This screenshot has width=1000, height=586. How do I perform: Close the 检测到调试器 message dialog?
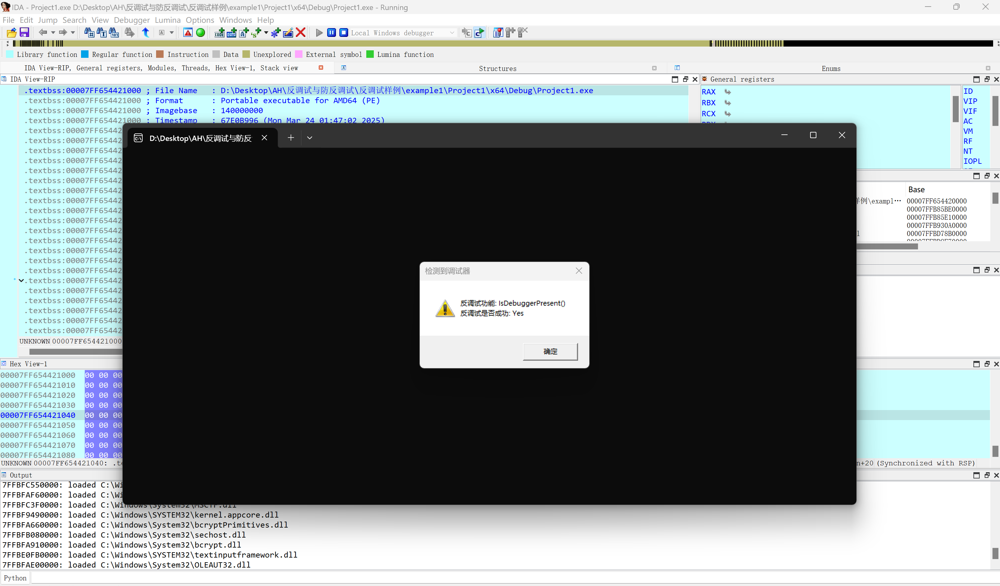pyautogui.click(x=579, y=271)
